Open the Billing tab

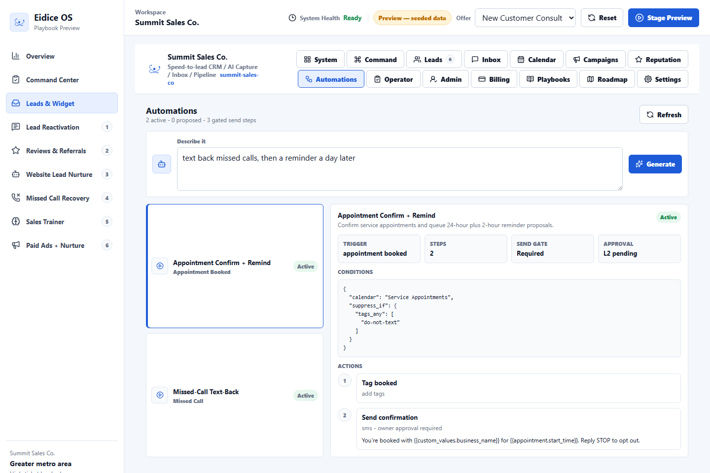pyautogui.click(x=494, y=79)
